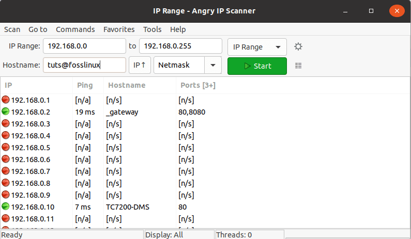Screen dimensions: 411x239
Task: Open the Commands menu
Action: 75,29
